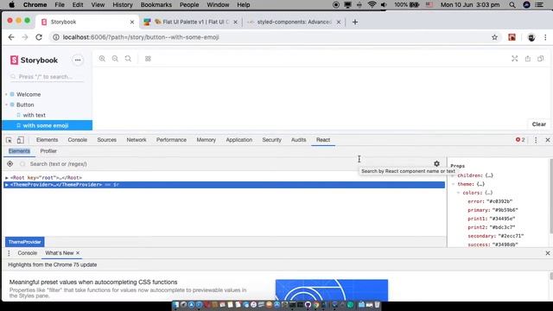Image resolution: width=553 pixels, height=311 pixels.
Task: Click the print1 color value "#34495e"
Action: coord(502,219)
